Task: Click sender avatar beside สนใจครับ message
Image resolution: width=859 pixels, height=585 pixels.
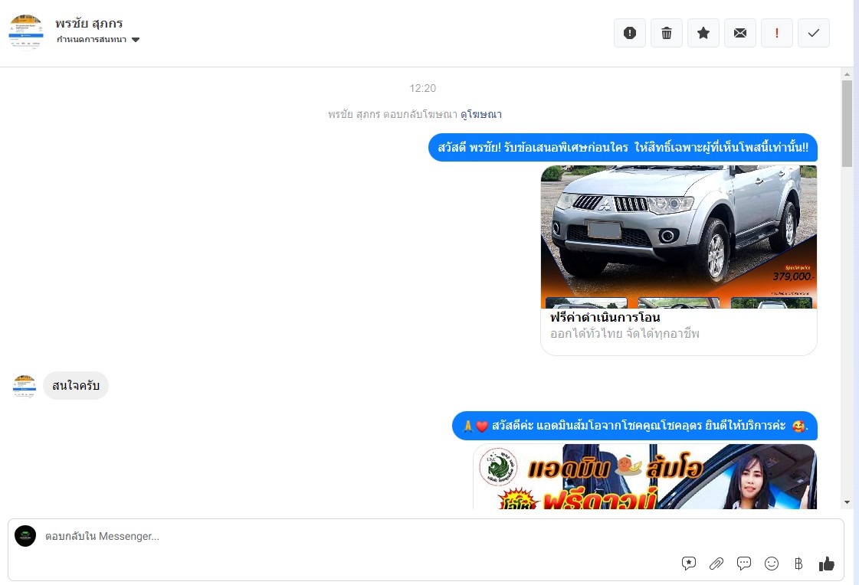Action: point(25,387)
